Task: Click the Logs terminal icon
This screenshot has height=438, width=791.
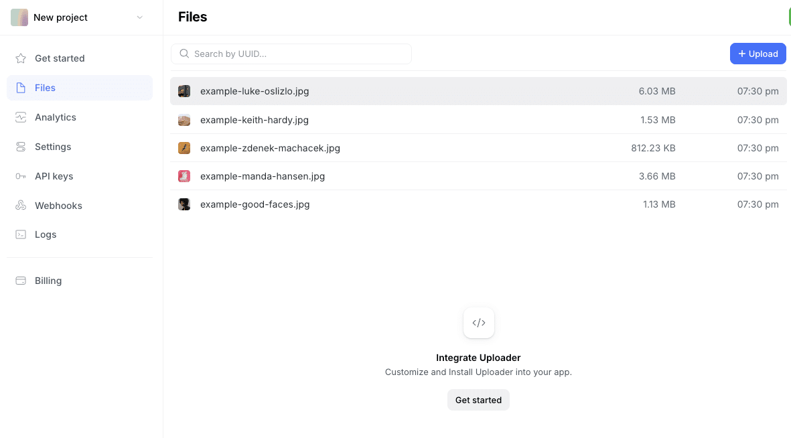Action: [x=21, y=234]
